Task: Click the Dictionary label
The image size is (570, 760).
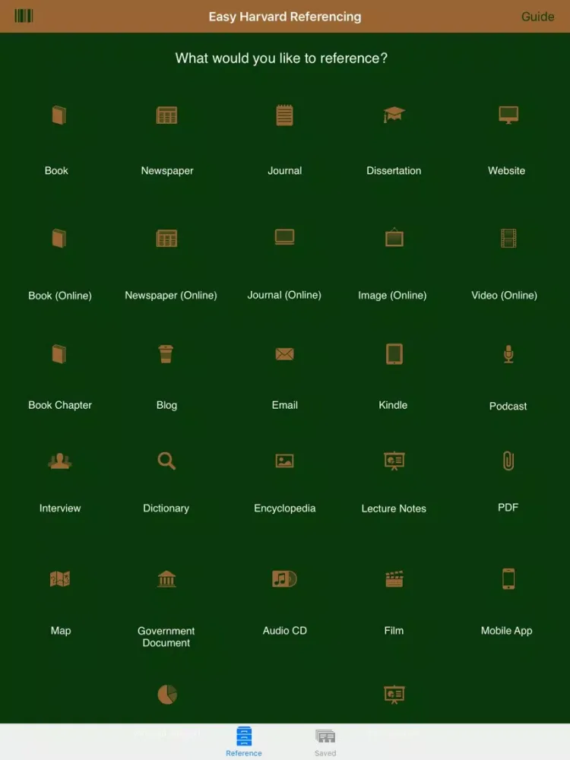Action: pos(166,508)
